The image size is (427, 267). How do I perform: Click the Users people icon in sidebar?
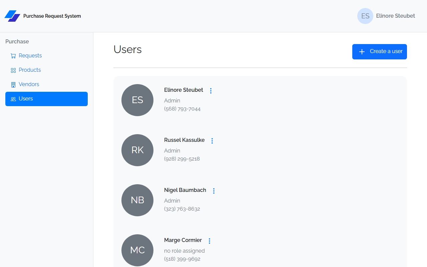tap(13, 99)
